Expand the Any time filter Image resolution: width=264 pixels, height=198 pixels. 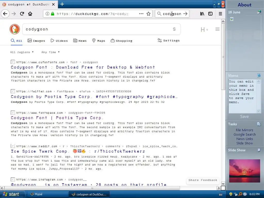coord(51,52)
